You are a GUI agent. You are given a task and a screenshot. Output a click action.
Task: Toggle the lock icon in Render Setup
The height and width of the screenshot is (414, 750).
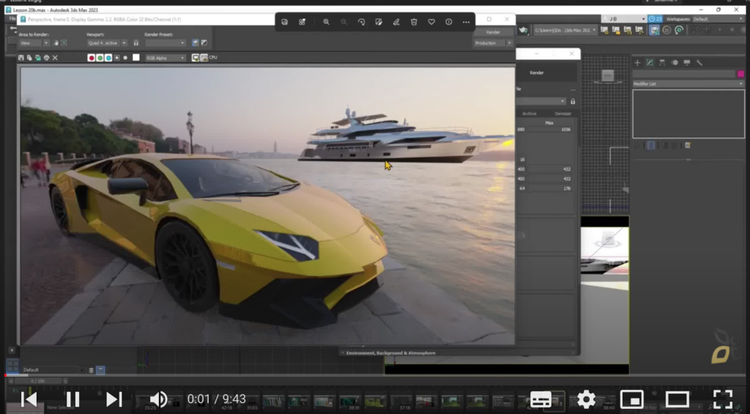click(x=573, y=101)
